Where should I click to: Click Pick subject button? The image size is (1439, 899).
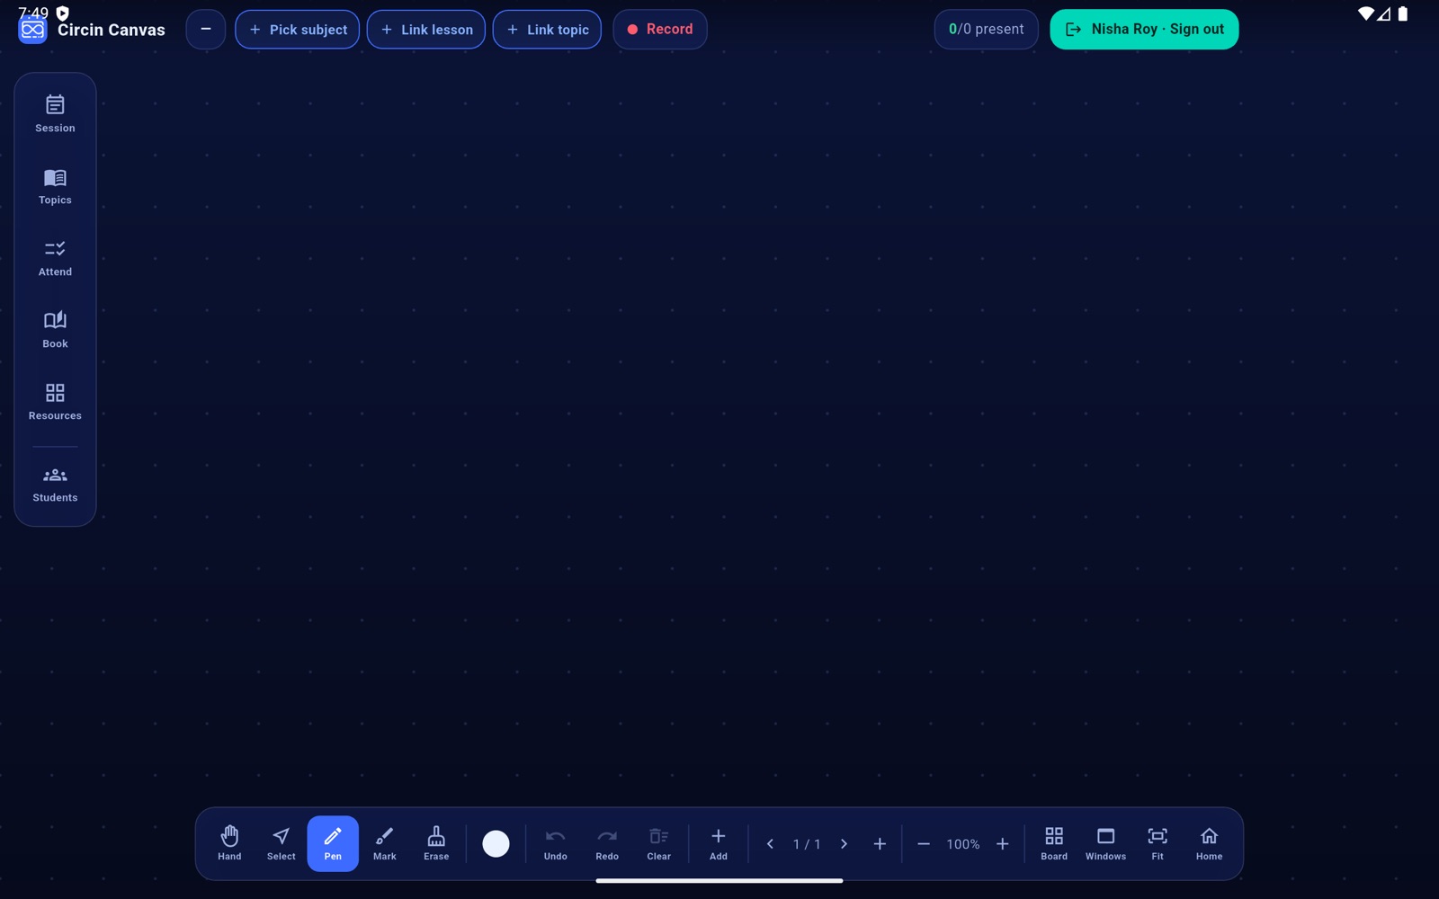(298, 30)
